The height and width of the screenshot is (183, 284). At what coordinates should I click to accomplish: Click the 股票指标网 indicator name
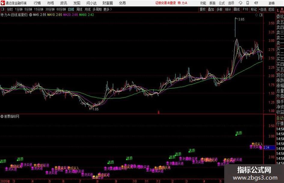(x=12, y=116)
